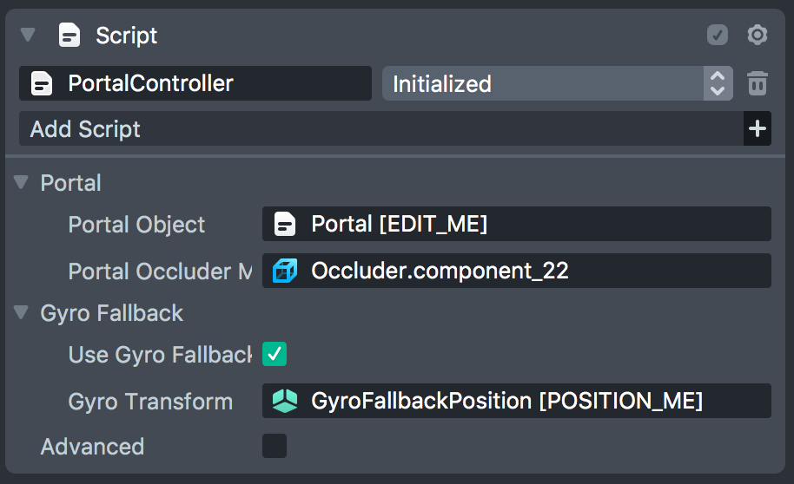The height and width of the screenshot is (484, 794).
Task: Click the Script component document icon
Action: [69, 36]
